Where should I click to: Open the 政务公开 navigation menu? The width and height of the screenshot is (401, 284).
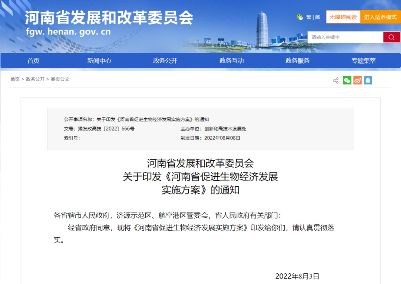pos(165,61)
